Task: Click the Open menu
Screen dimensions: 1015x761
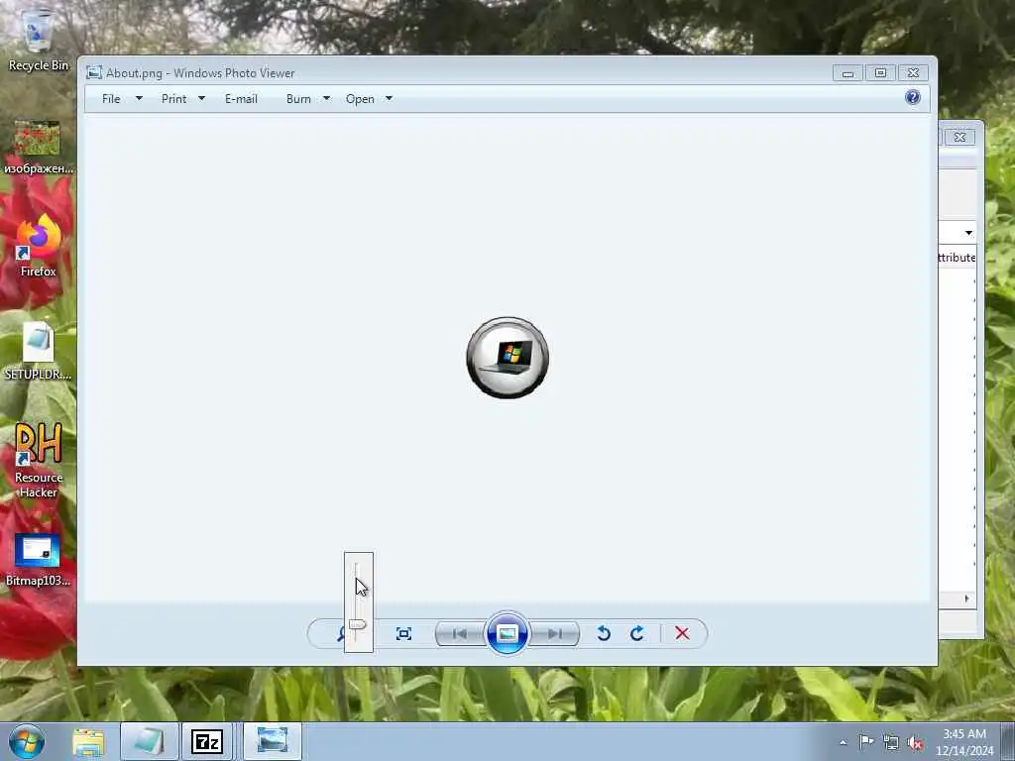Action: [x=360, y=99]
